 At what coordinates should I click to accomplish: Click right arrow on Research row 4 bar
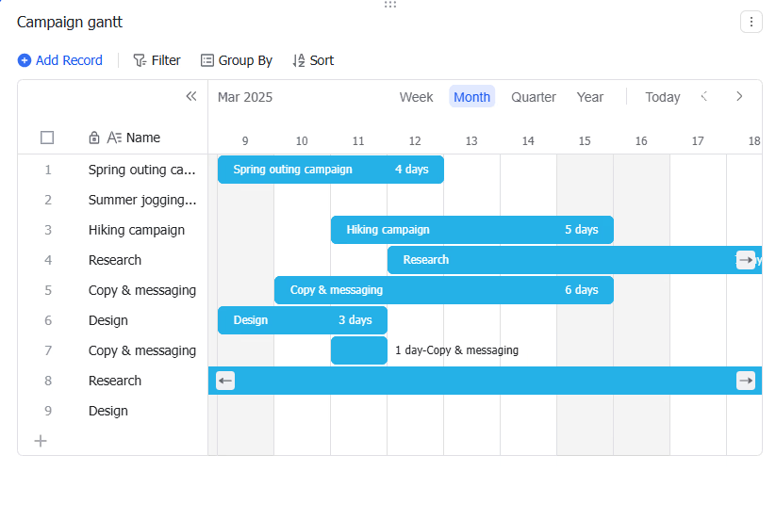(745, 260)
